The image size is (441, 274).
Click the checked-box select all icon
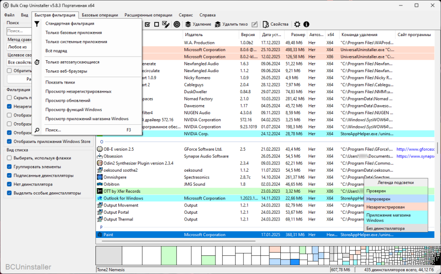[147, 25]
